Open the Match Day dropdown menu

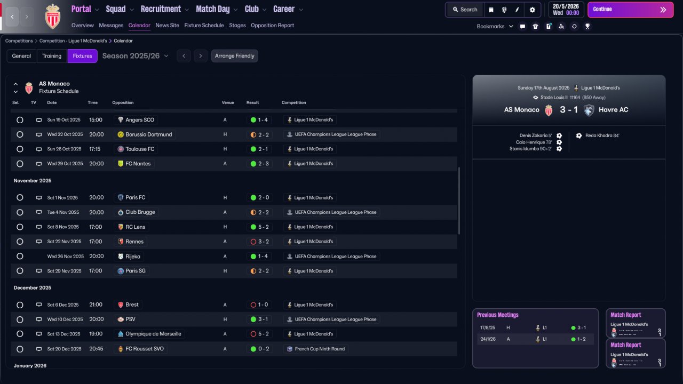[217, 9]
